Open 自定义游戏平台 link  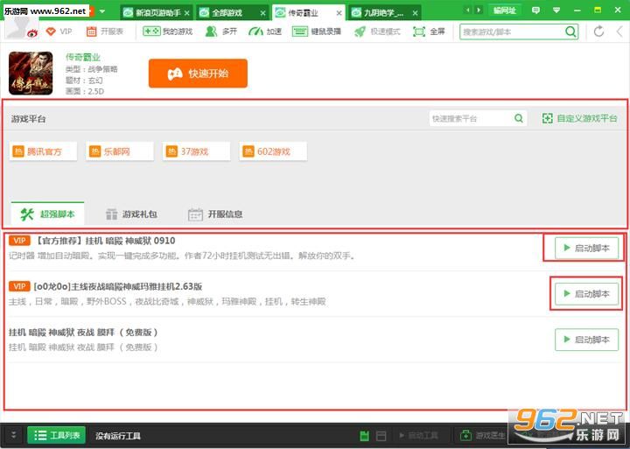(580, 118)
